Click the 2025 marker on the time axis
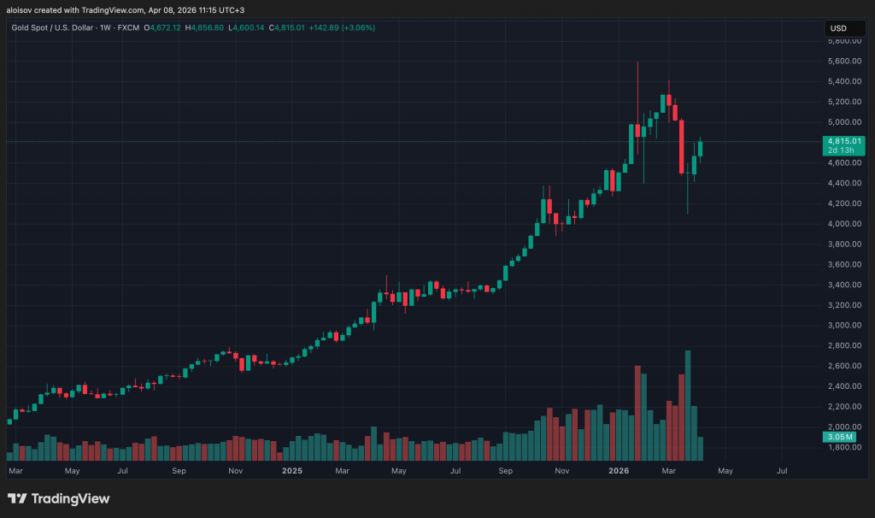Image resolution: width=875 pixels, height=518 pixels. click(292, 470)
